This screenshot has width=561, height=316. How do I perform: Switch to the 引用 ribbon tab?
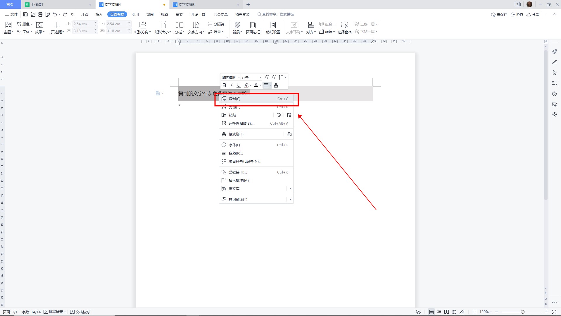135,14
